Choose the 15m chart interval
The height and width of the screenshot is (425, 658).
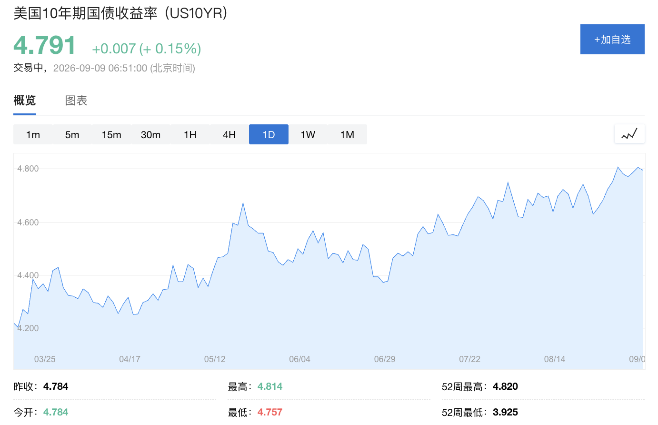coord(111,134)
